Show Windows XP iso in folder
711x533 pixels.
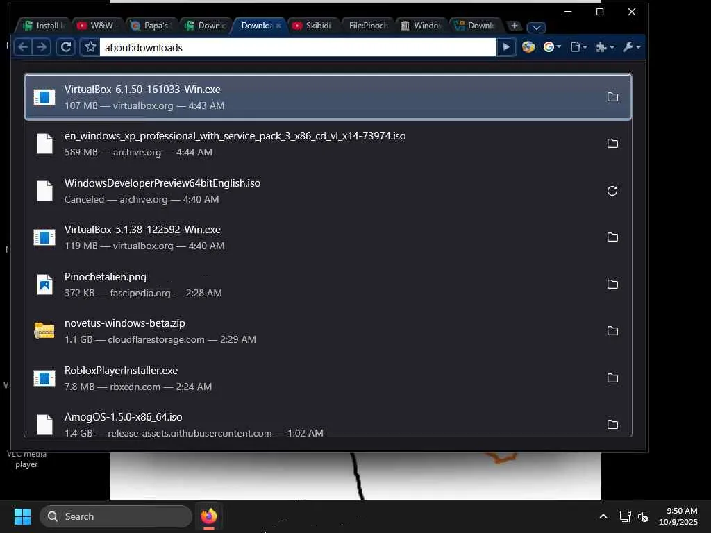point(612,144)
